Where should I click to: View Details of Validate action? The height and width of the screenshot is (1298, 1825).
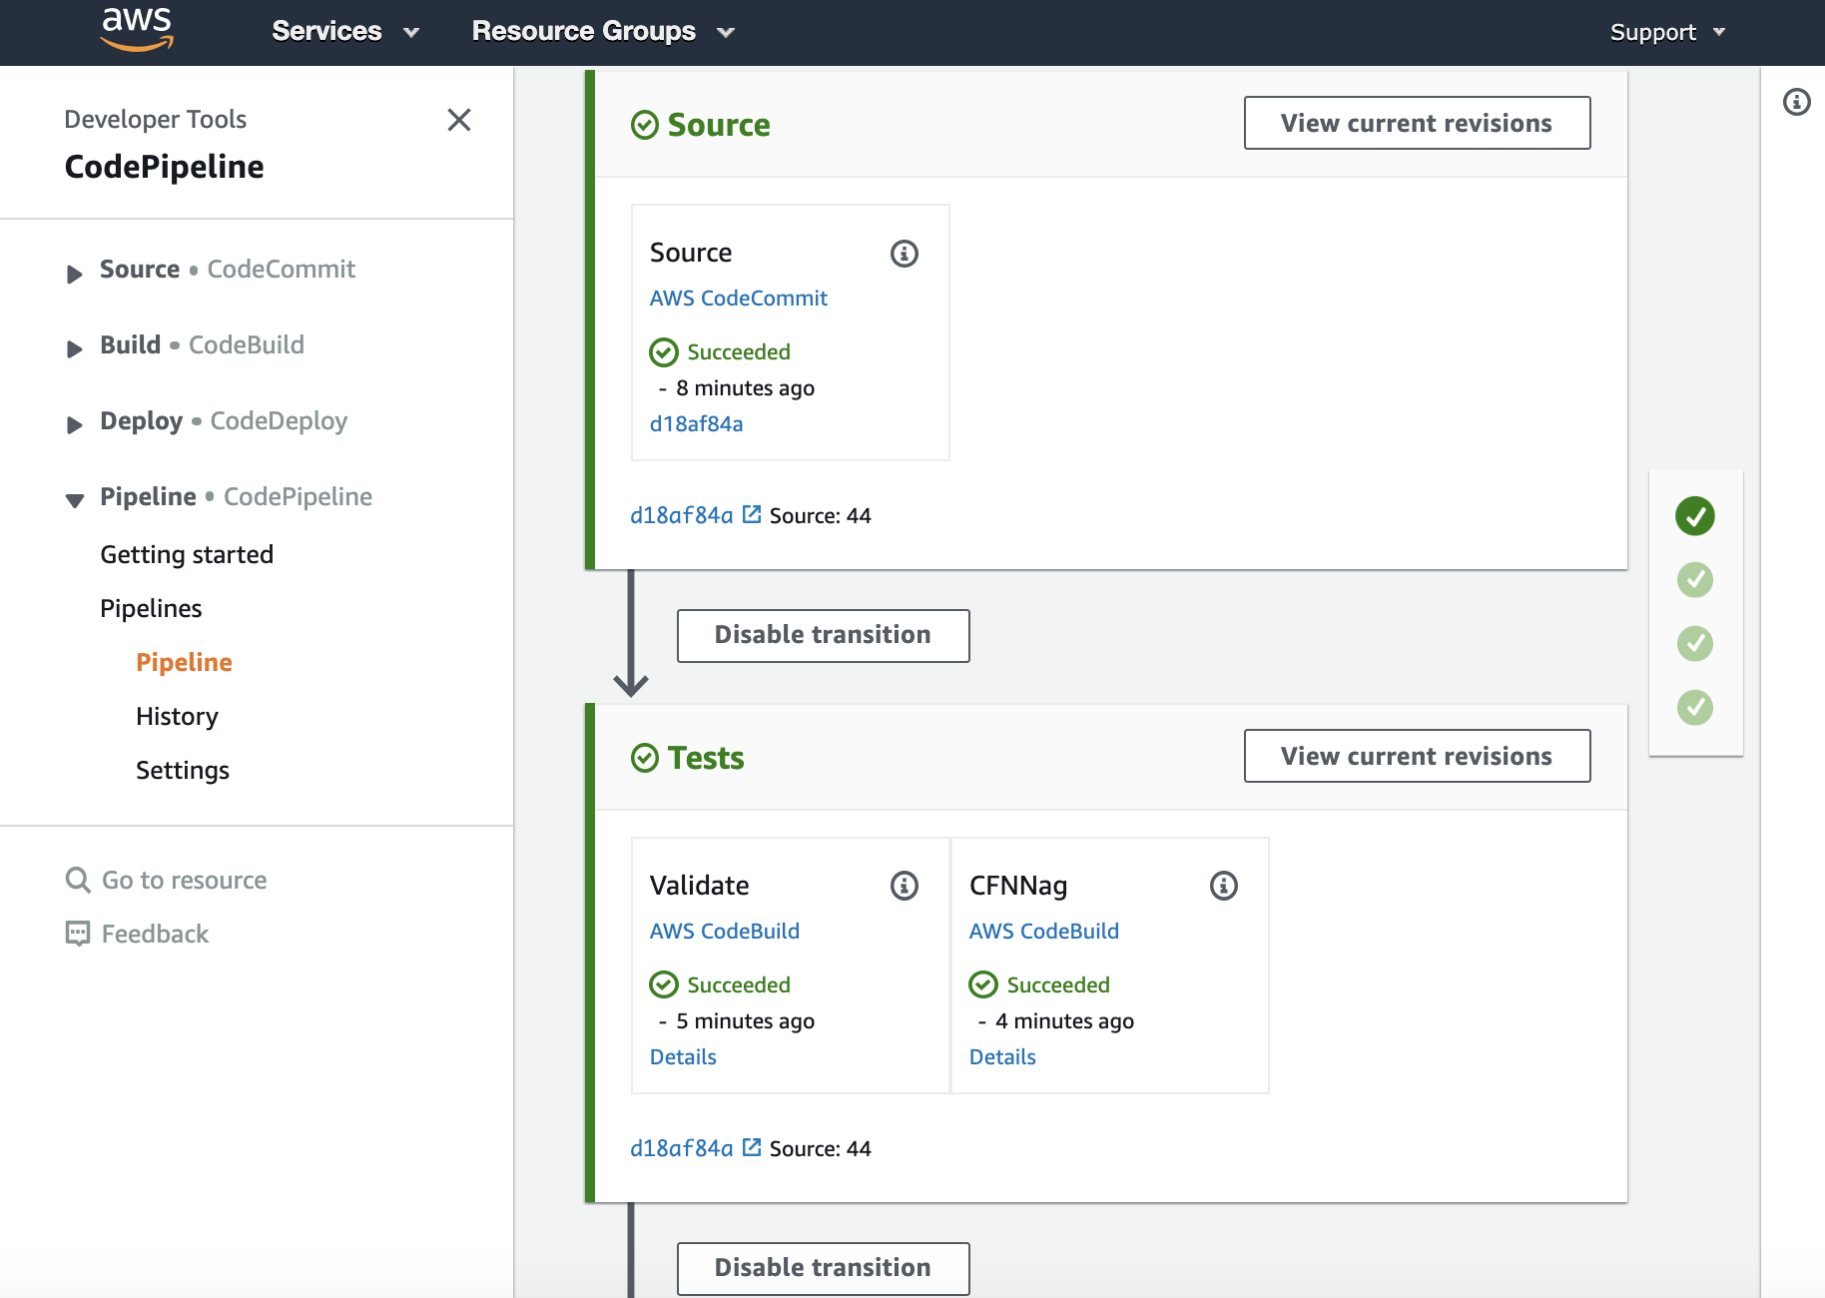click(683, 1056)
